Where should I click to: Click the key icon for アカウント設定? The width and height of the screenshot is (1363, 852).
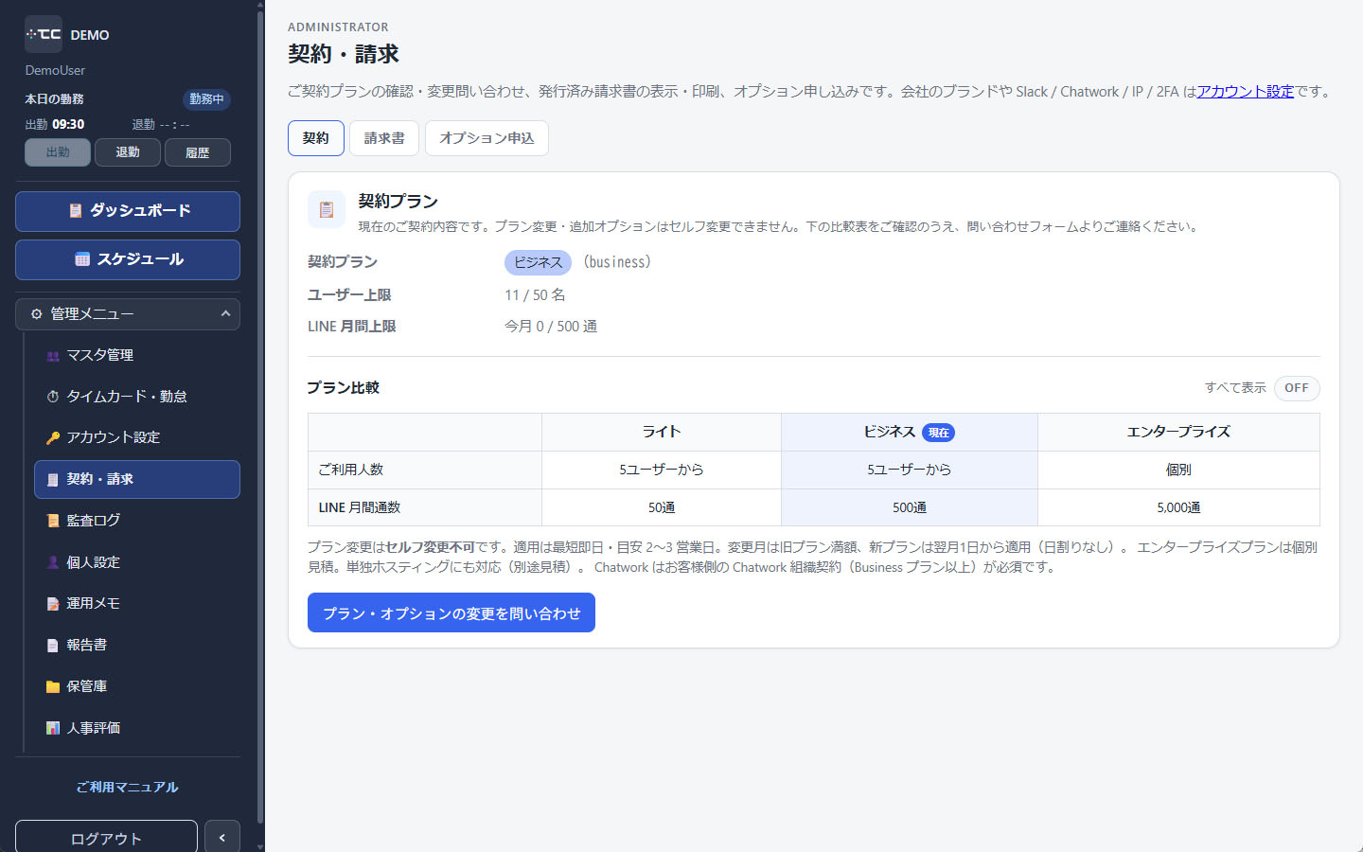[53, 438]
